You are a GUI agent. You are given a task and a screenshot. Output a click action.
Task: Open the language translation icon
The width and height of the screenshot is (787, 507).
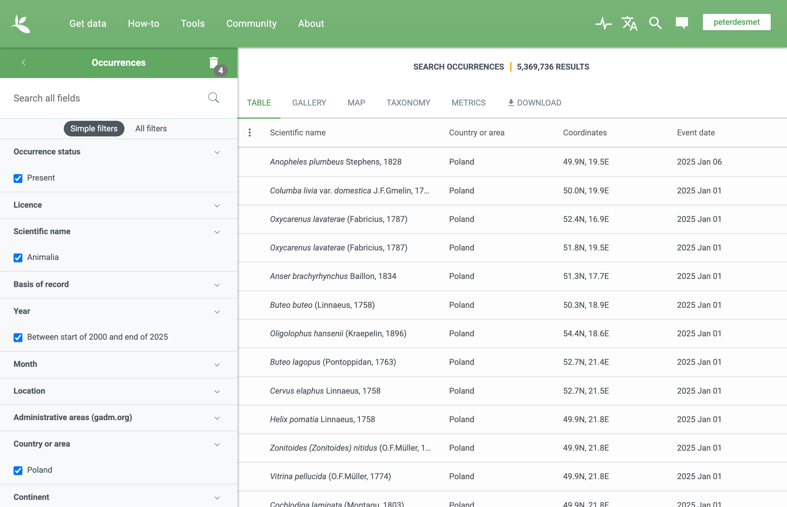[629, 23]
